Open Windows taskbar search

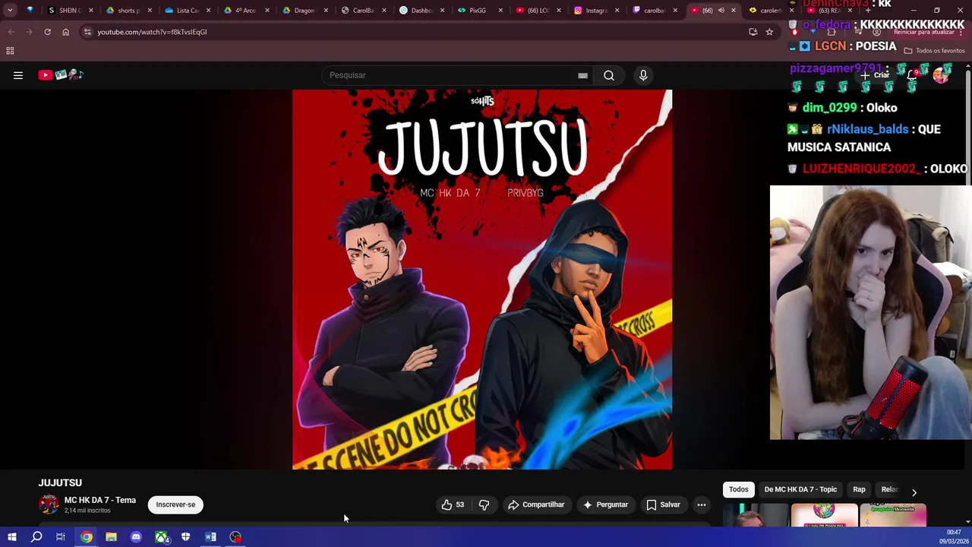tap(36, 537)
